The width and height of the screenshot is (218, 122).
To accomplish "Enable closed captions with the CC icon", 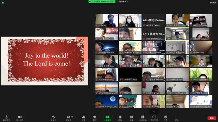I will coord(131,118).
